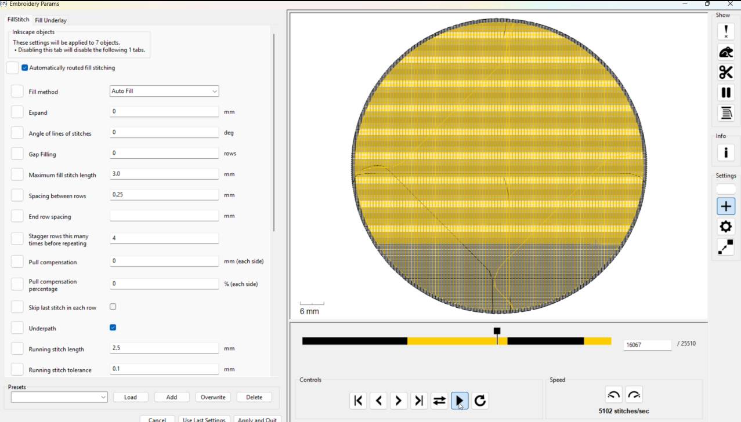Click the Expand value input field
The height and width of the screenshot is (422, 741).
tap(164, 111)
